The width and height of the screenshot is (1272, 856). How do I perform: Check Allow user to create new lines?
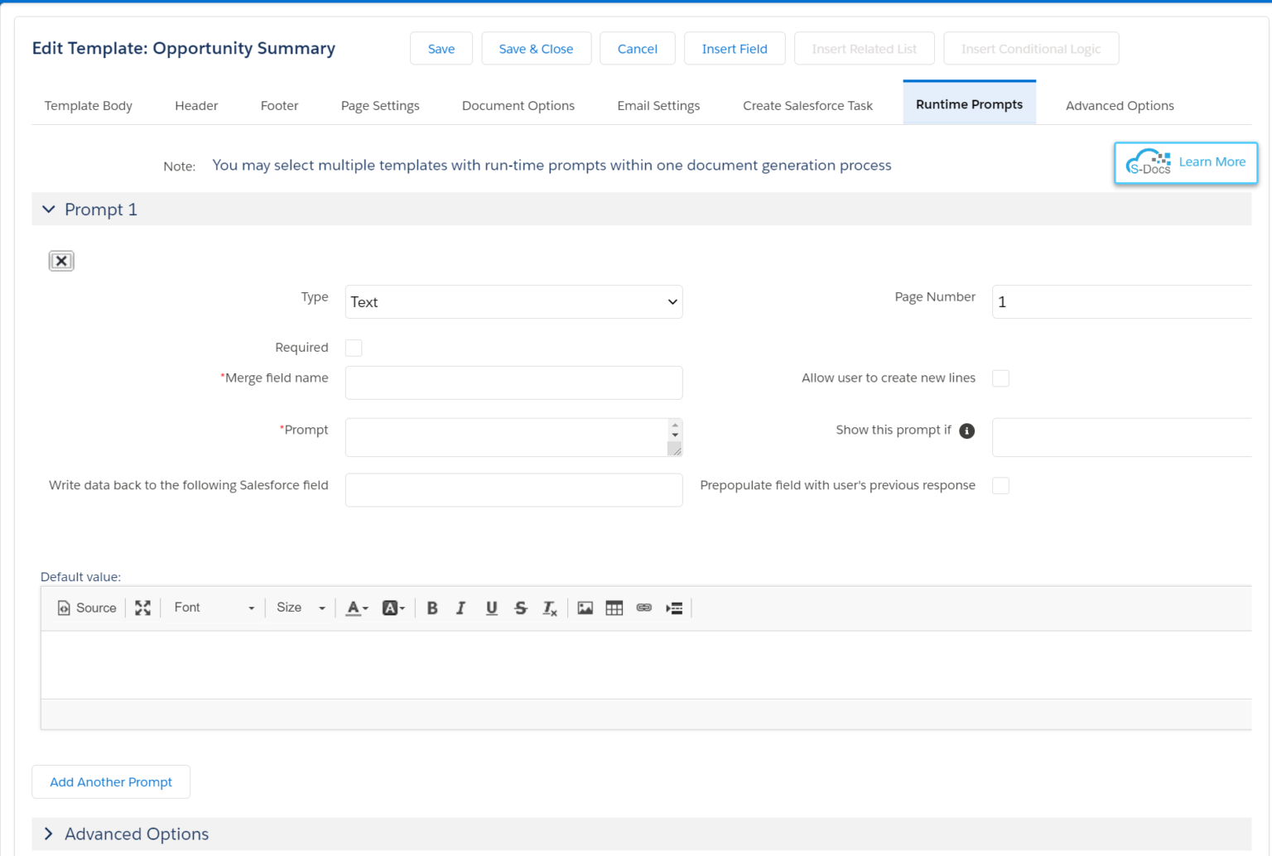tap(1000, 378)
